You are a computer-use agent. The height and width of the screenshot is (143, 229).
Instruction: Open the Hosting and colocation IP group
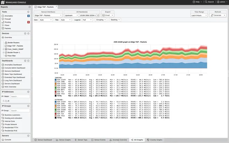click(14, 118)
